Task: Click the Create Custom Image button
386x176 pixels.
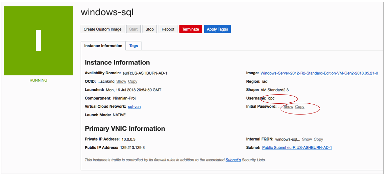Action: [x=102, y=29]
